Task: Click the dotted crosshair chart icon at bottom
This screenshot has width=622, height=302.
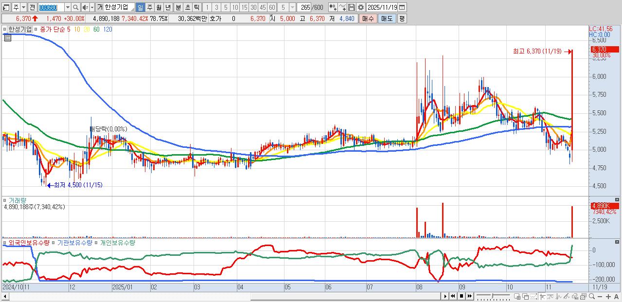Action: click(x=533, y=296)
